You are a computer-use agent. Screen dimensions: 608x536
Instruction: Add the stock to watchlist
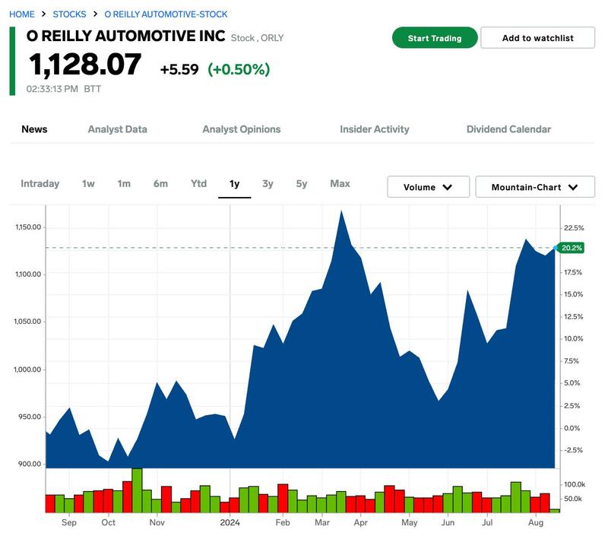[537, 37]
